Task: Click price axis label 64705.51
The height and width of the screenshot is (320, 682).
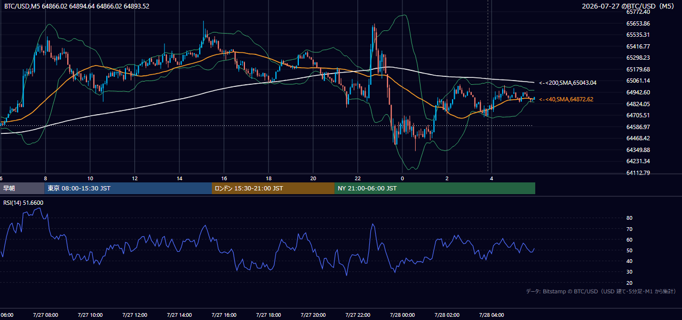Action: tap(638, 115)
